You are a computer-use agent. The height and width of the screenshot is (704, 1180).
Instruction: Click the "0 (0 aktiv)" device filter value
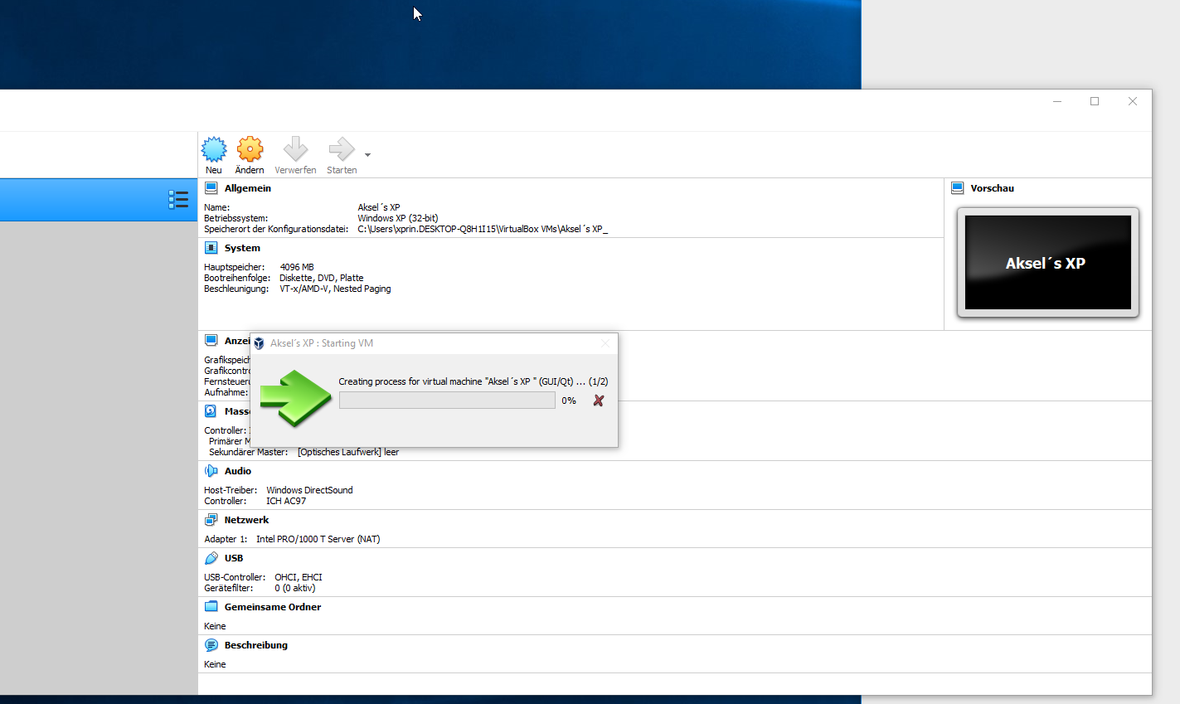coord(295,588)
